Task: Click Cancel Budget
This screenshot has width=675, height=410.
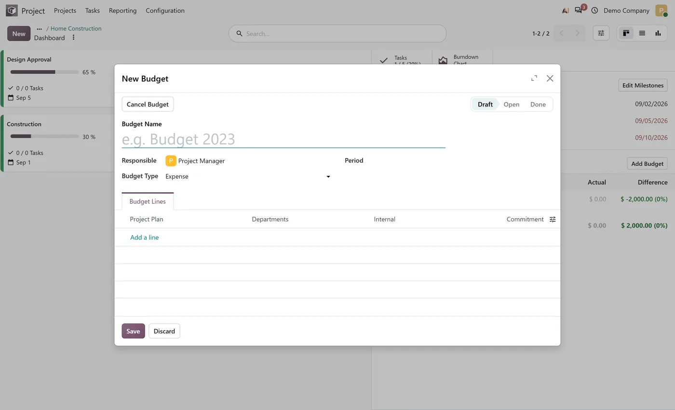Action: click(x=148, y=104)
